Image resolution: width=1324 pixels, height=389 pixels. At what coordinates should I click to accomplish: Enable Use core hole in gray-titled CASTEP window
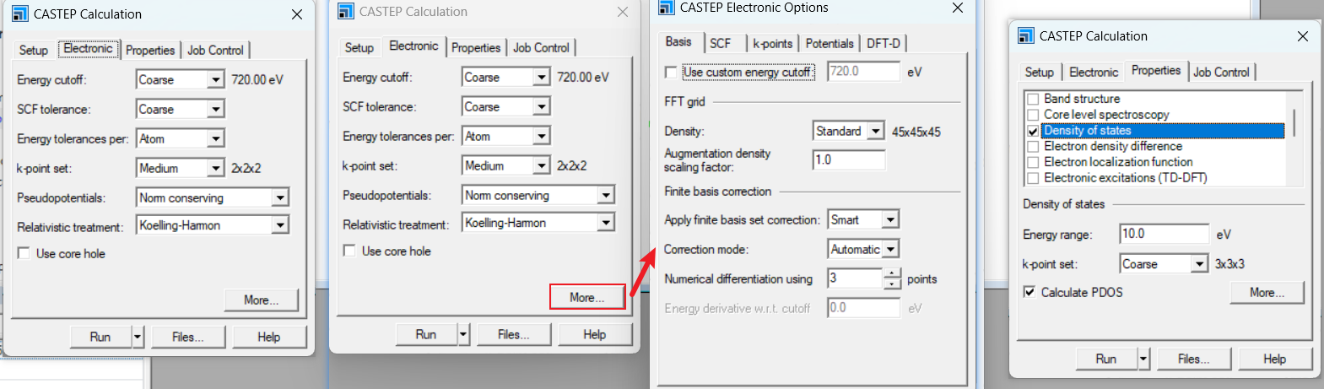349,251
